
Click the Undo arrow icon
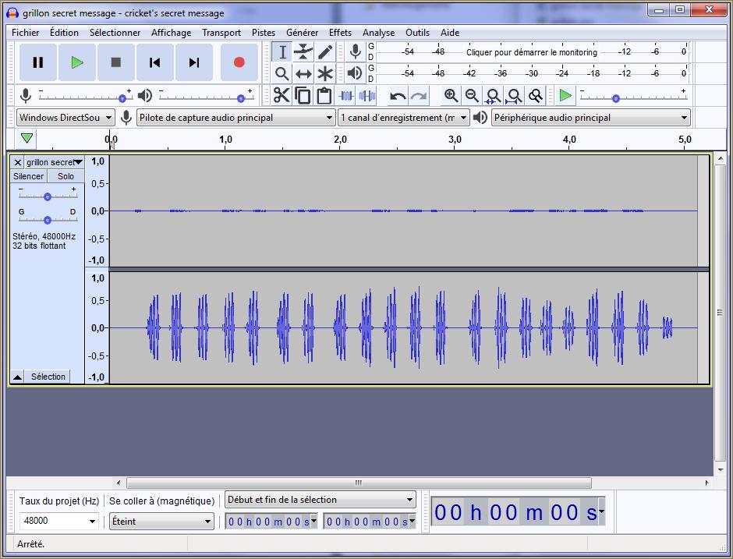point(398,96)
